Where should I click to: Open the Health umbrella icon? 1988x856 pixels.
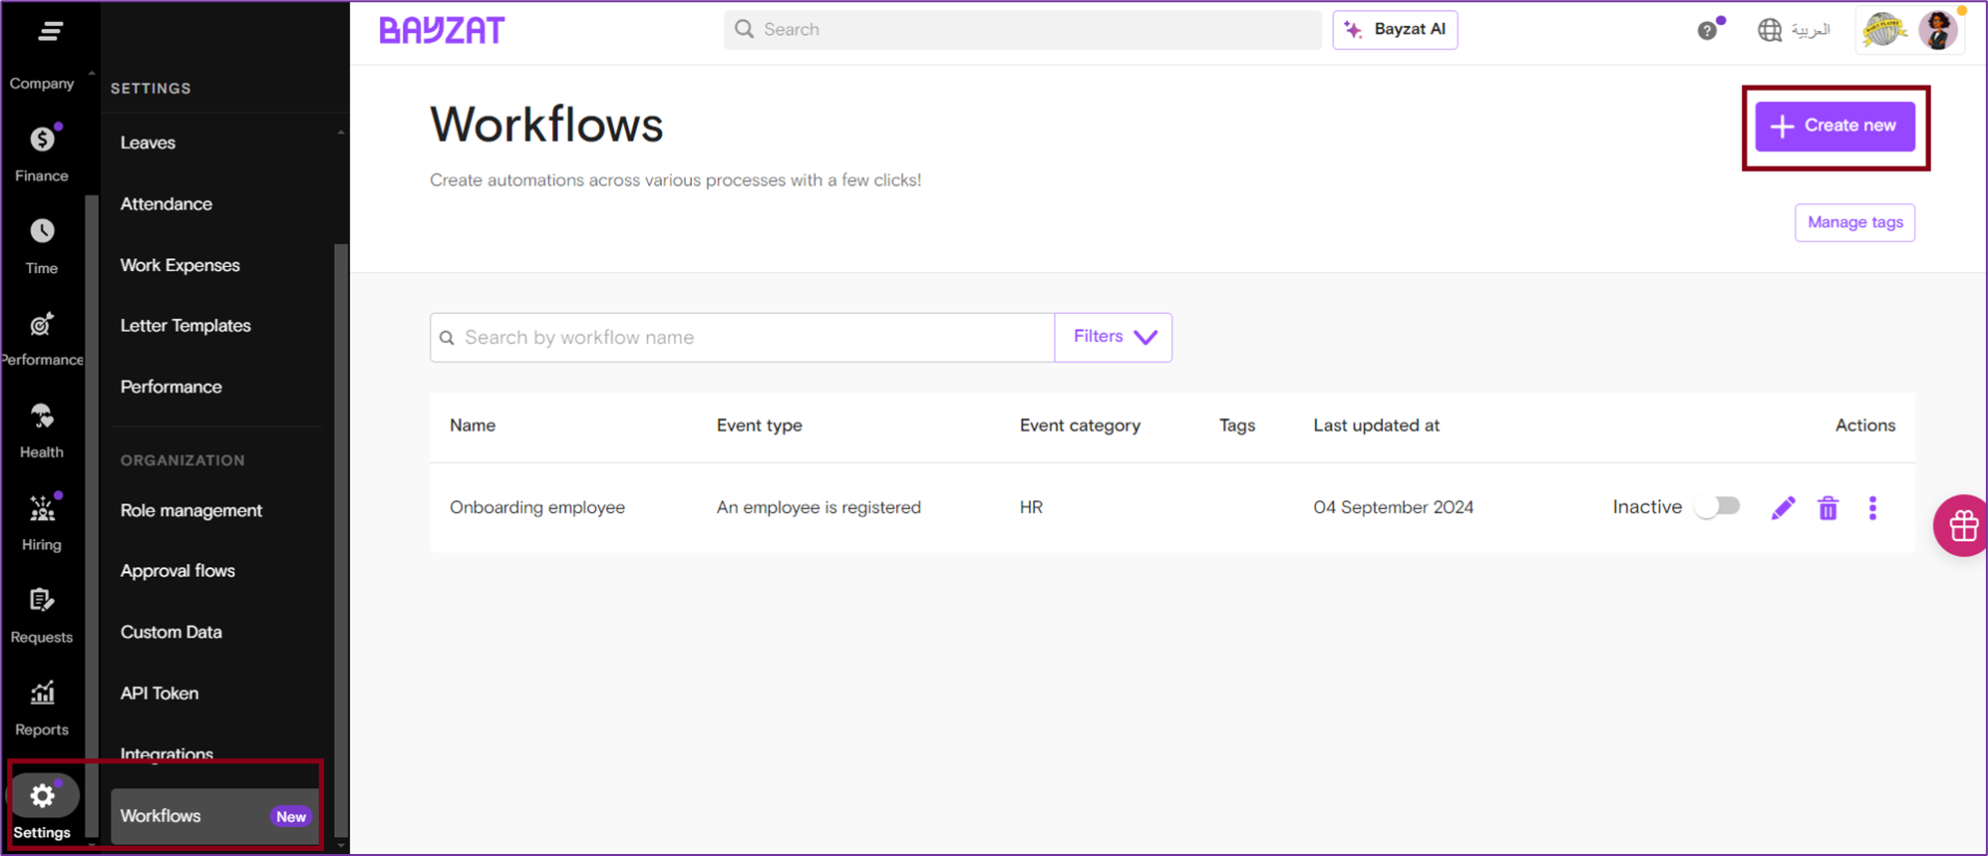pyautogui.click(x=42, y=417)
